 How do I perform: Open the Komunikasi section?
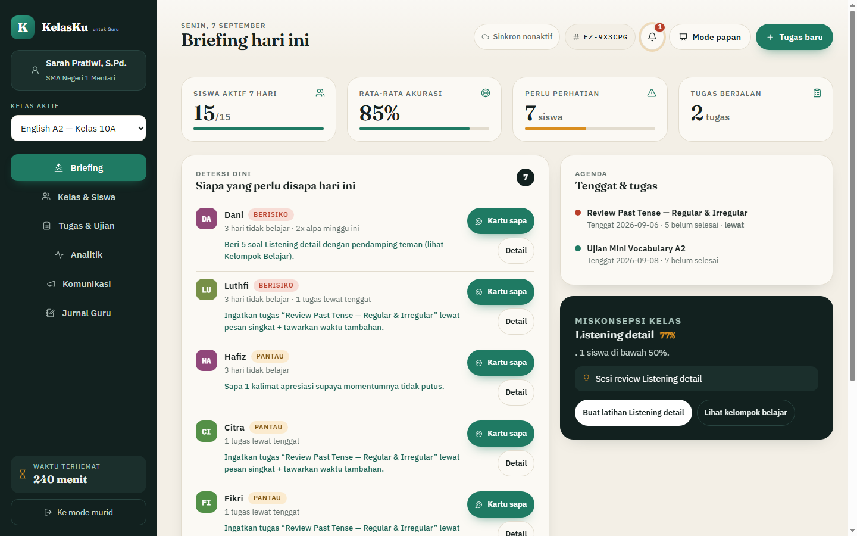79,284
